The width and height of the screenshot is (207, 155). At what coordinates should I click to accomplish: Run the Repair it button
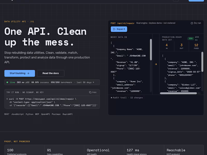(x=119, y=29)
